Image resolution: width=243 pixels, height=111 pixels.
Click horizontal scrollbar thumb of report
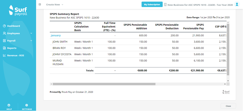(104, 84)
